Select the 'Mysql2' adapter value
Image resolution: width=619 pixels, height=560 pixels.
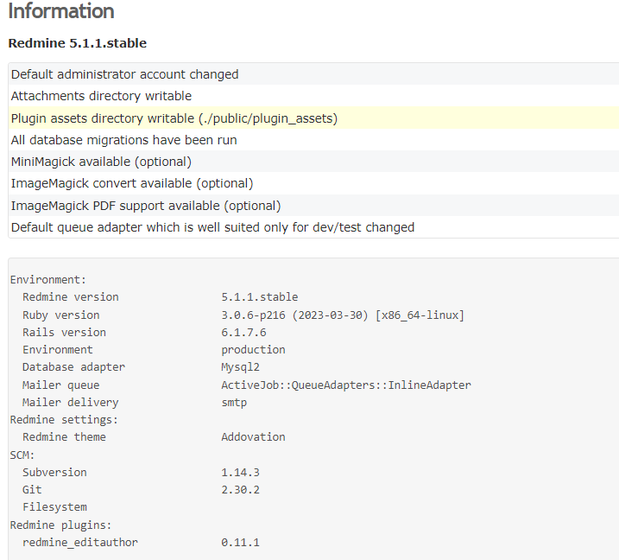point(240,367)
